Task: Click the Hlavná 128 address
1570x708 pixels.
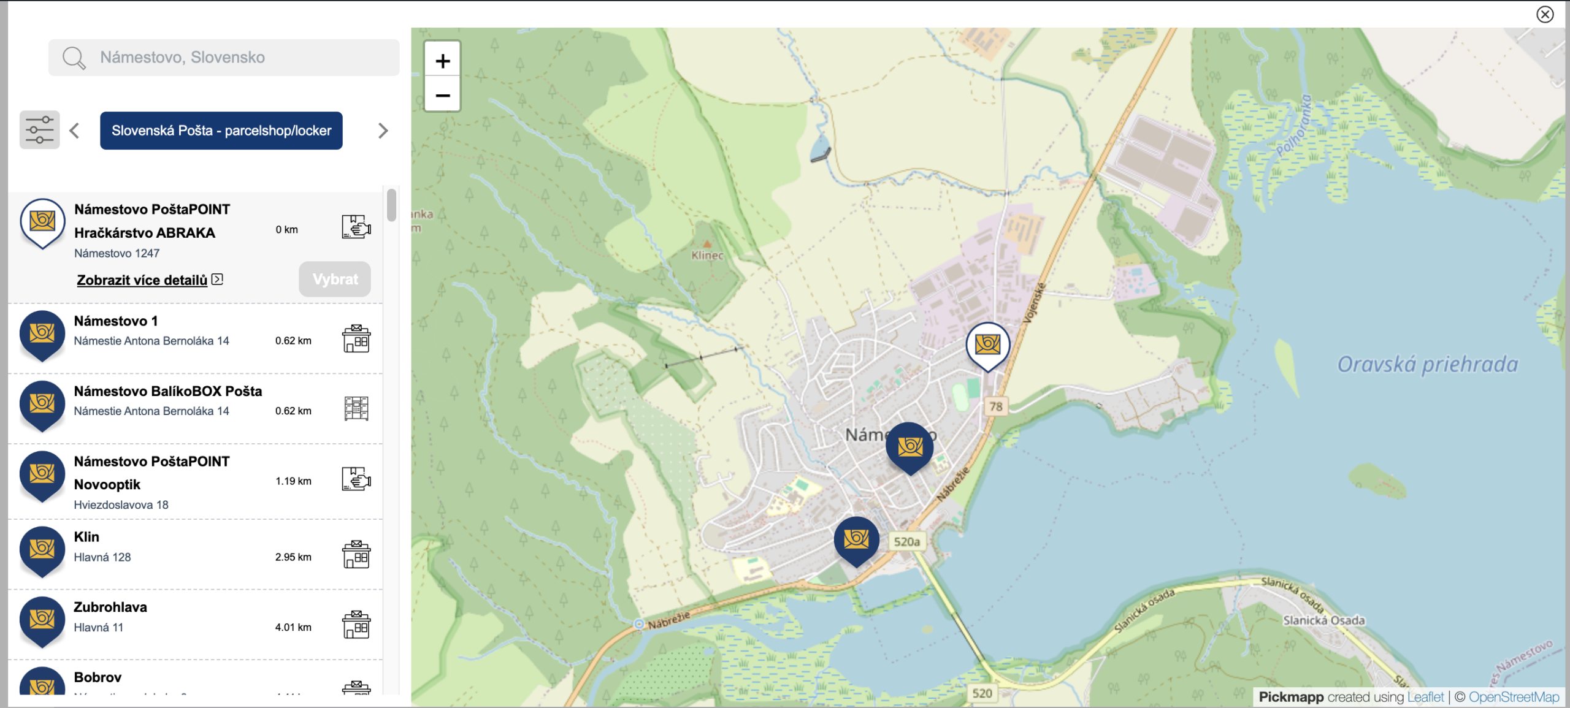Action: pos(102,557)
